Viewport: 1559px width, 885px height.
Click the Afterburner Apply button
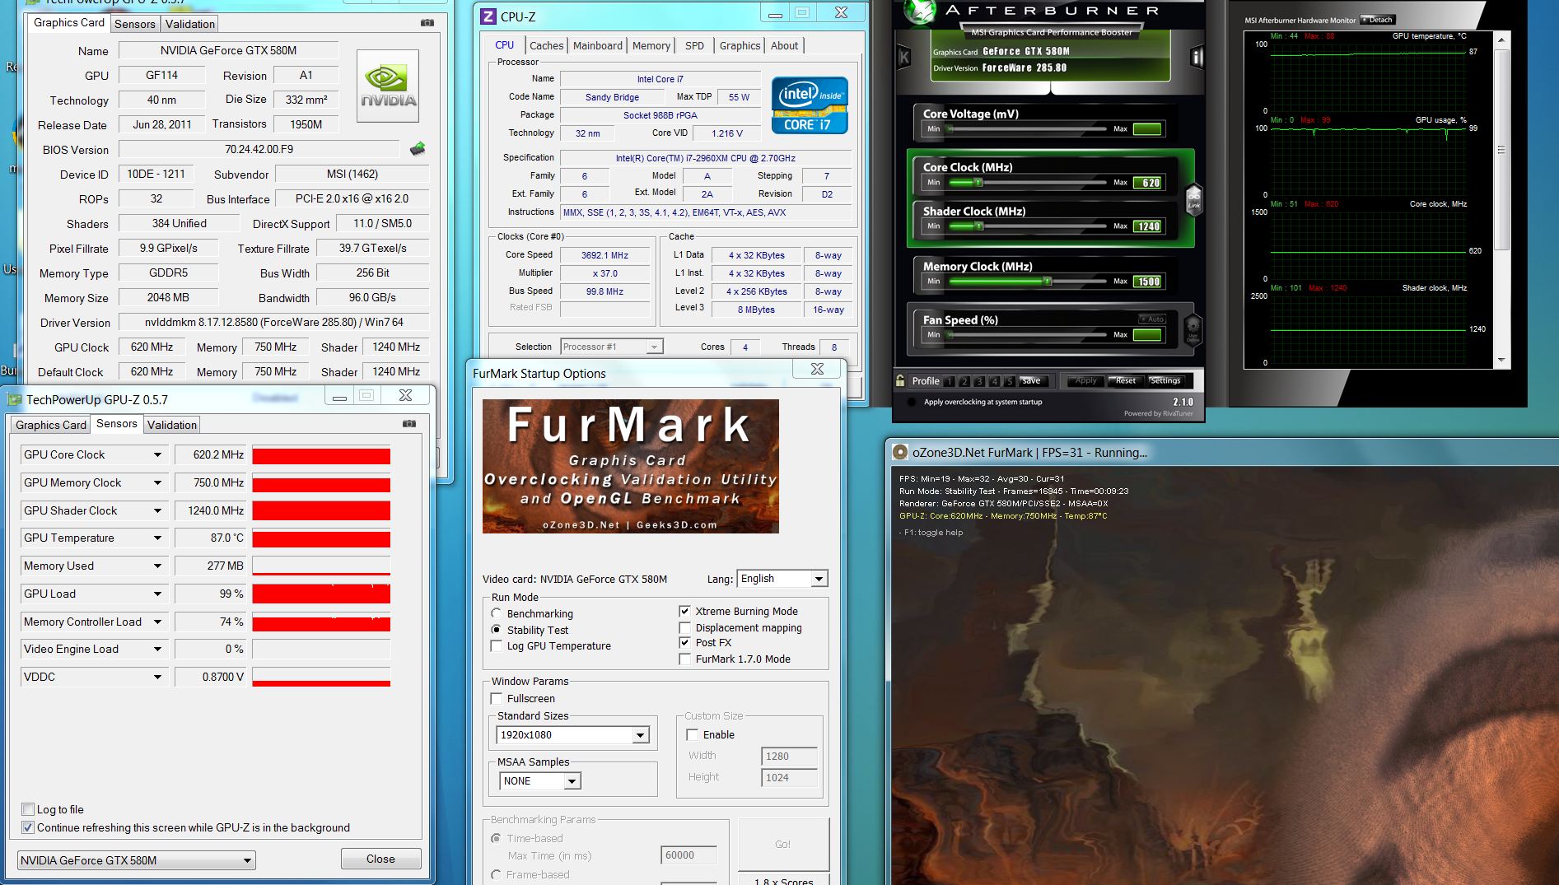click(x=1085, y=381)
